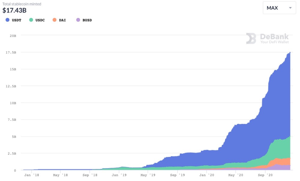Click the DeBank logo icon watermark
Viewport: 300px width, 181px height.
251,38
